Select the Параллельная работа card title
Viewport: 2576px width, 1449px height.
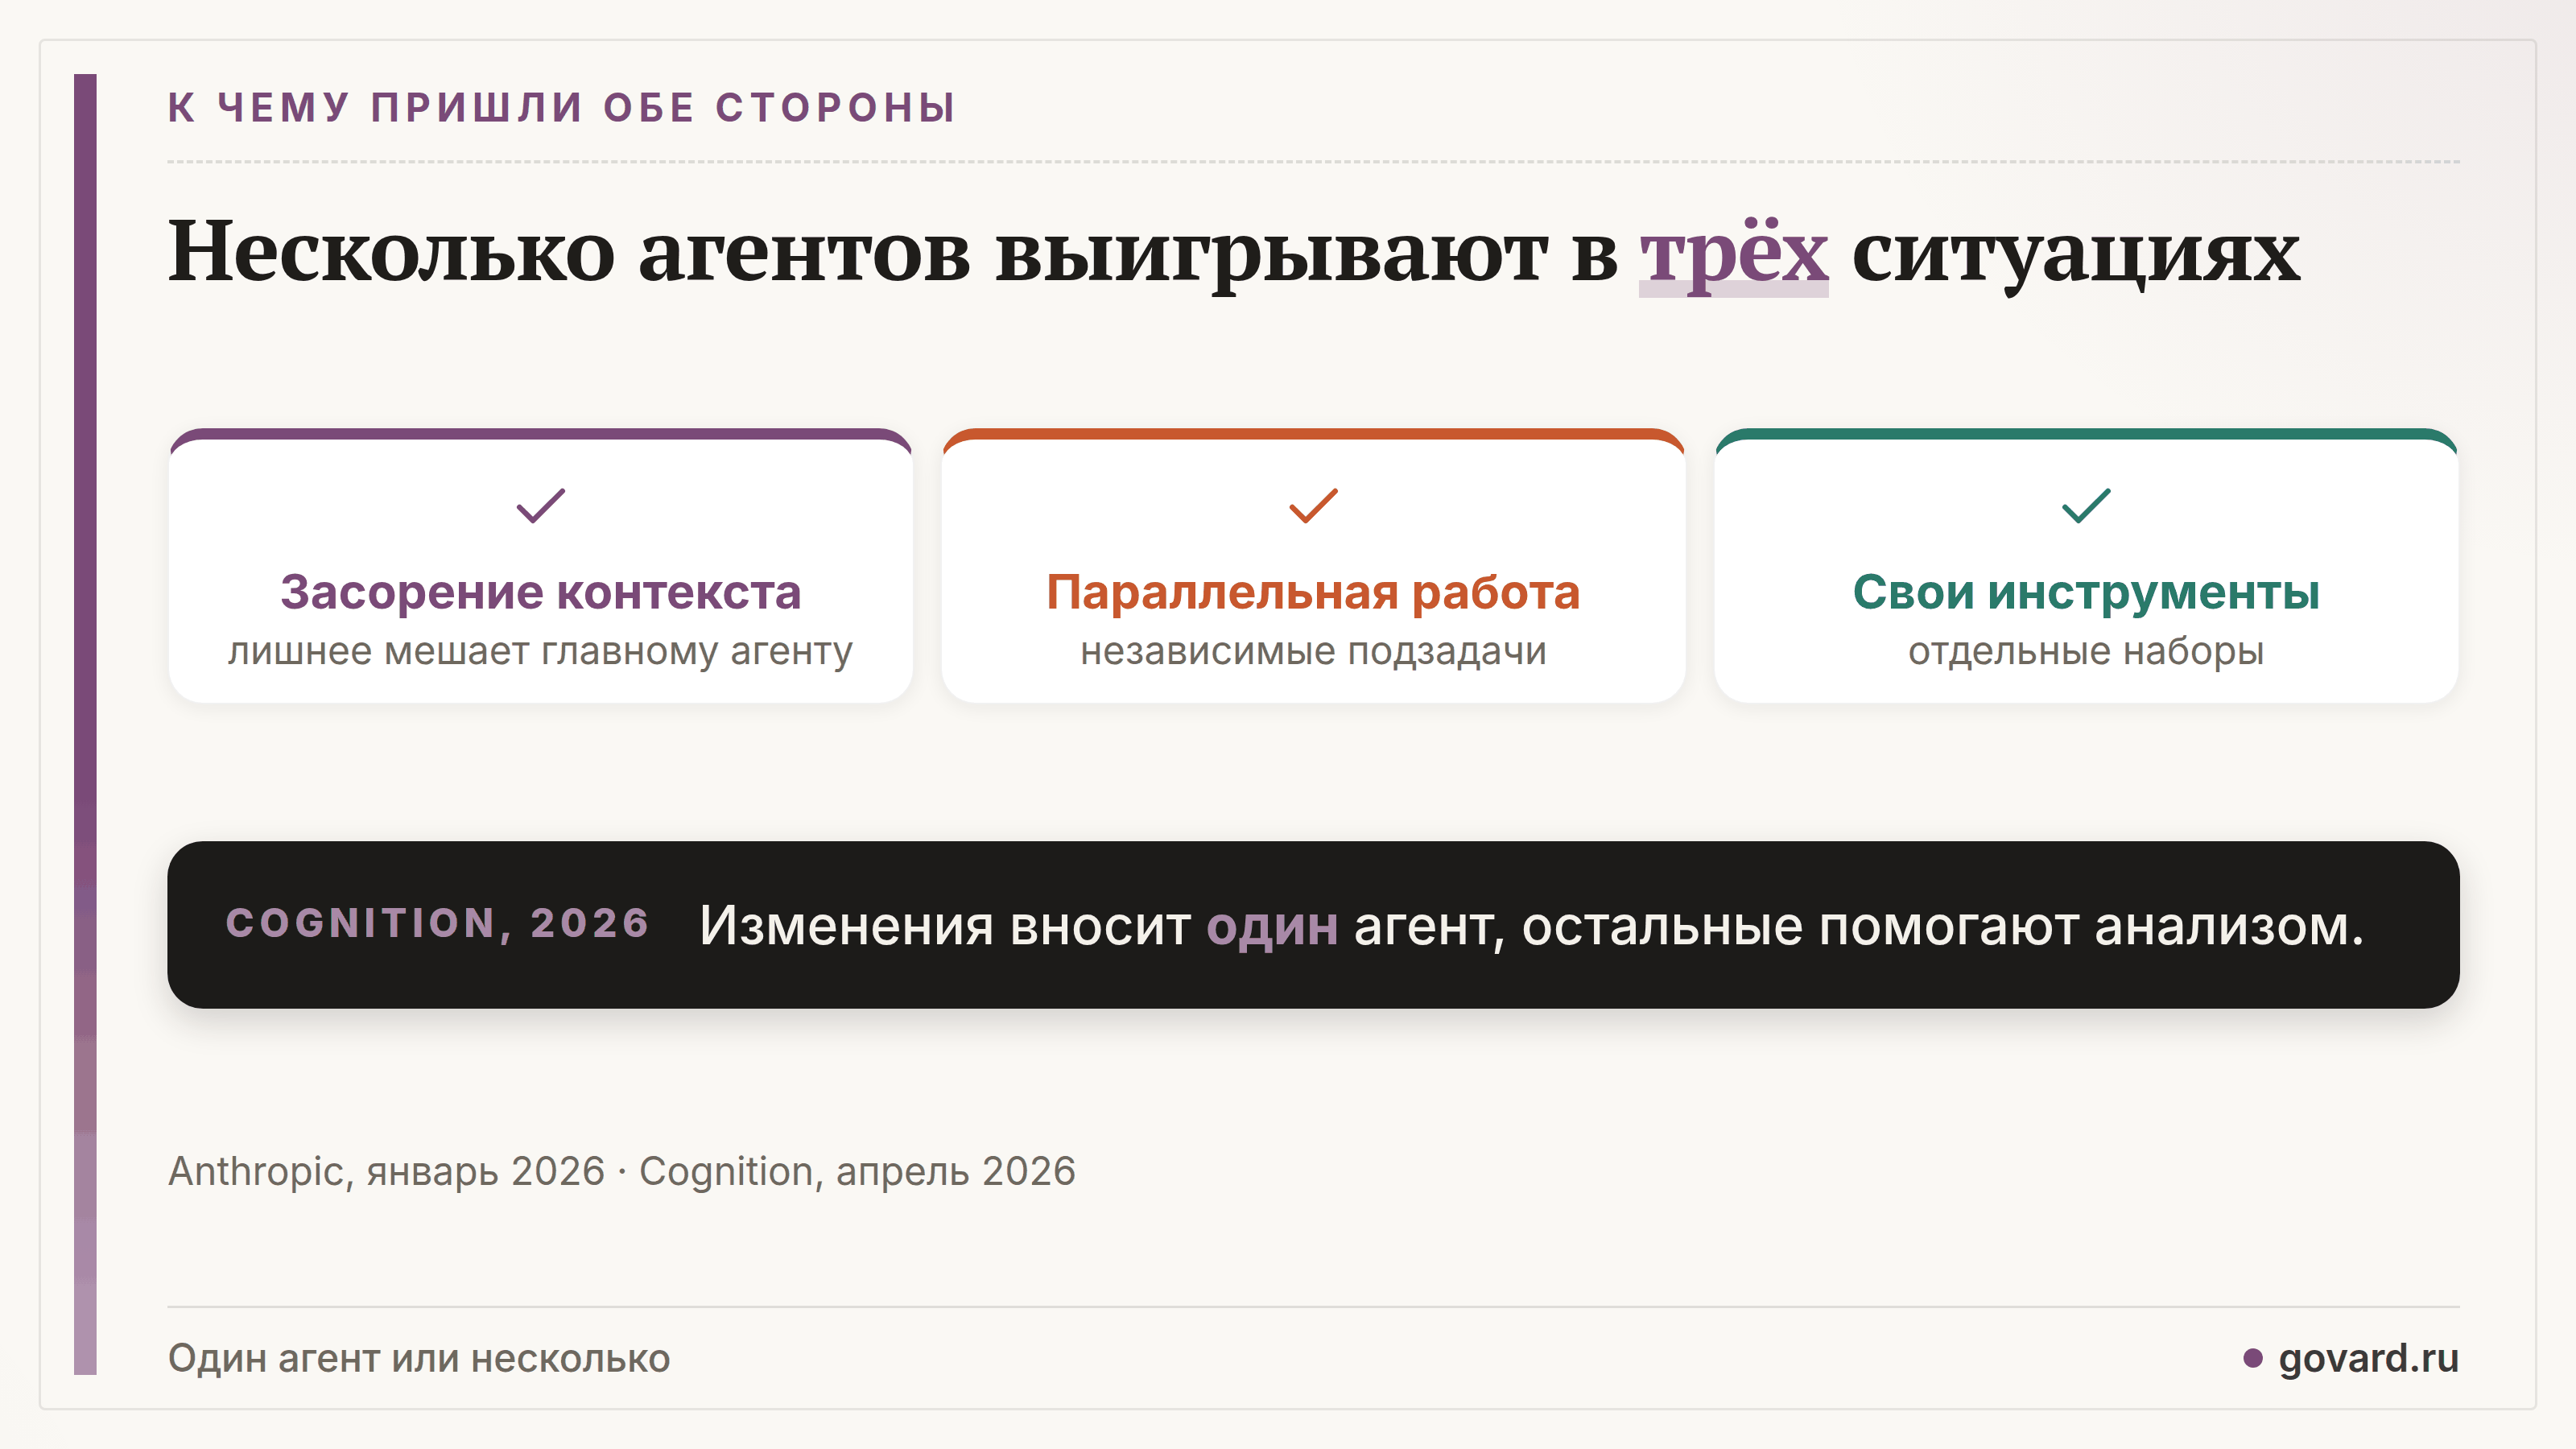pos(1313,592)
